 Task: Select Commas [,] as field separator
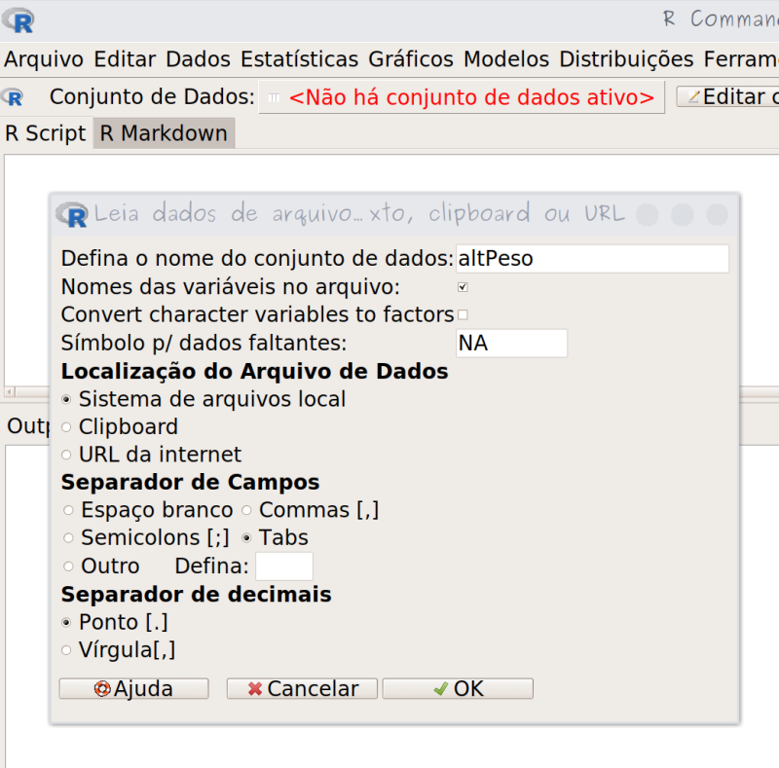tap(247, 510)
